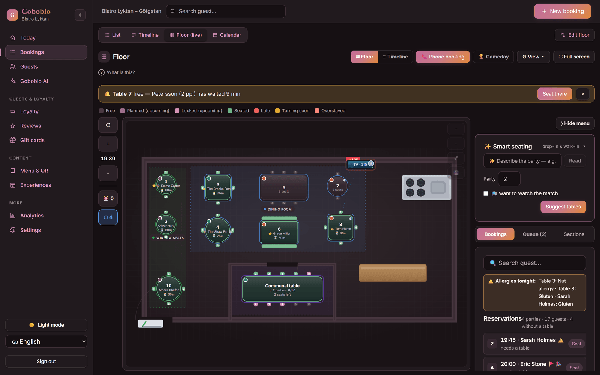Click Seat for Sarah Holmes reservation
This screenshot has height=375, width=600.
click(x=576, y=344)
